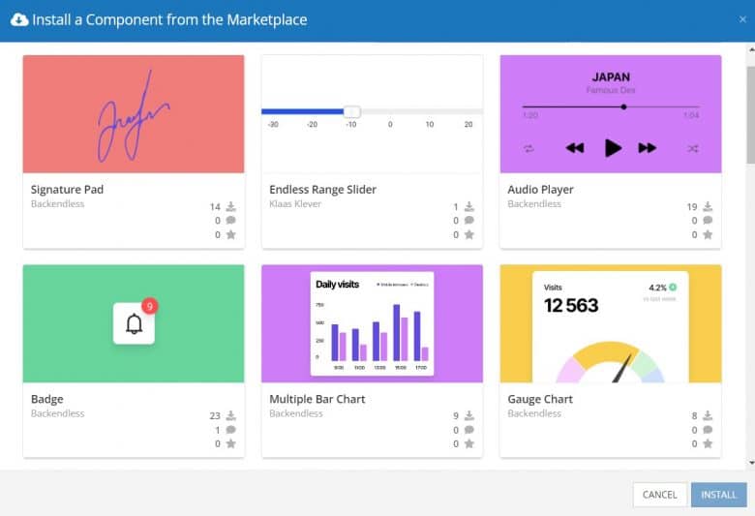
Task: Click the Endless Range Slider handle
Action: pyautogui.click(x=352, y=111)
